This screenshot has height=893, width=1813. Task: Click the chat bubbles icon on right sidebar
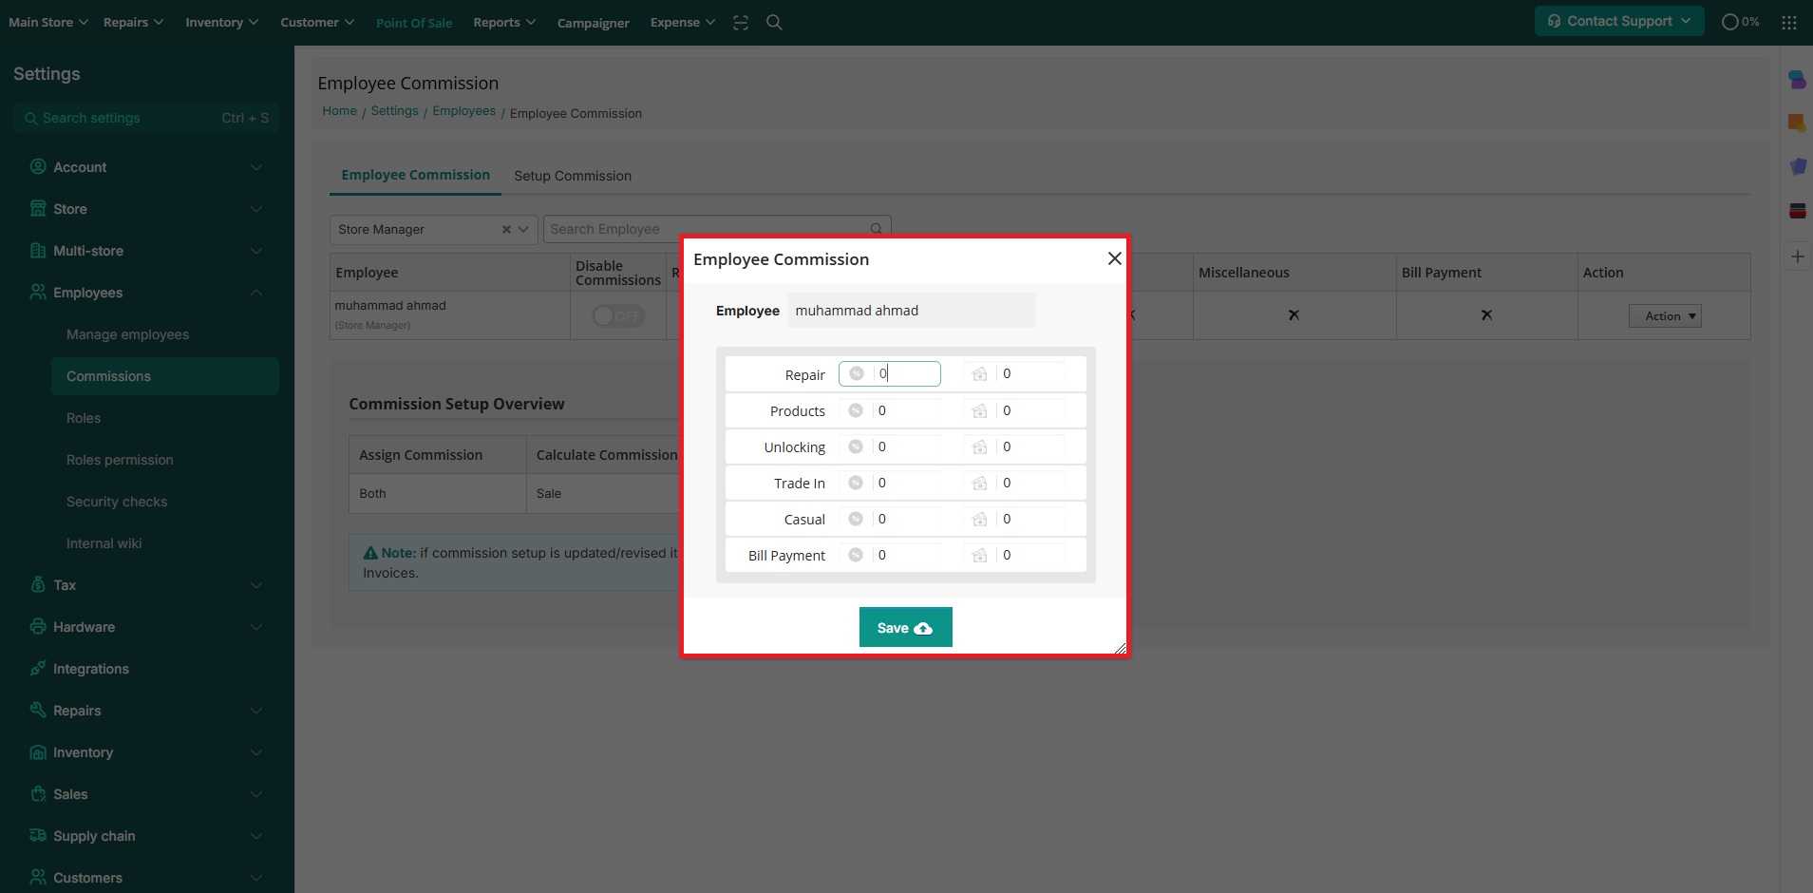(1797, 80)
